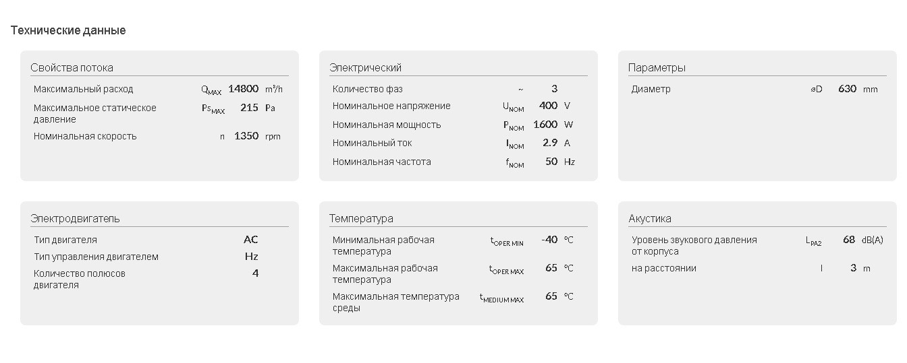Select the Количество фаз row label
907x363 pixels.
368,89
